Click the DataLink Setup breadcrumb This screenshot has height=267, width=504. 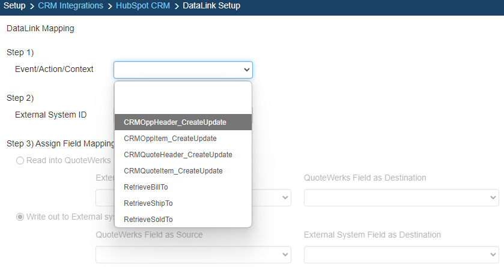click(211, 6)
